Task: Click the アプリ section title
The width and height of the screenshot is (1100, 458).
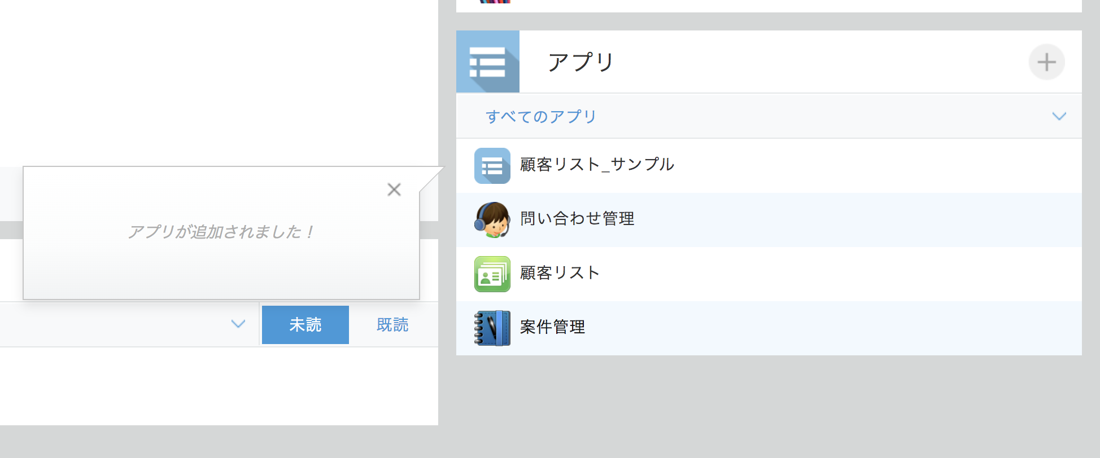Action: coord(581,61)
